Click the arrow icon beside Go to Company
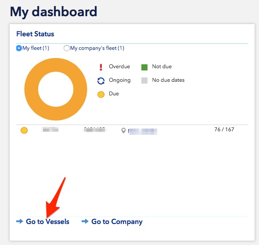Image resolution: width=259 pixels, height=245 pixels. [x=85, y=221]
